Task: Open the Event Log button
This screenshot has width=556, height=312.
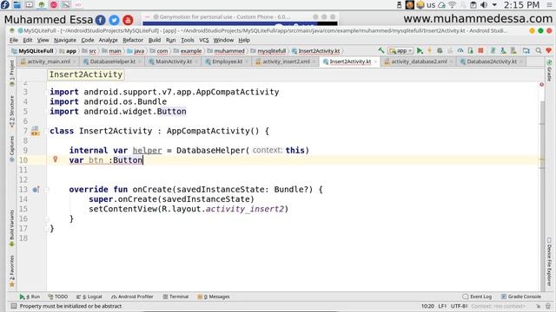Action: click(x=477, y=296)
